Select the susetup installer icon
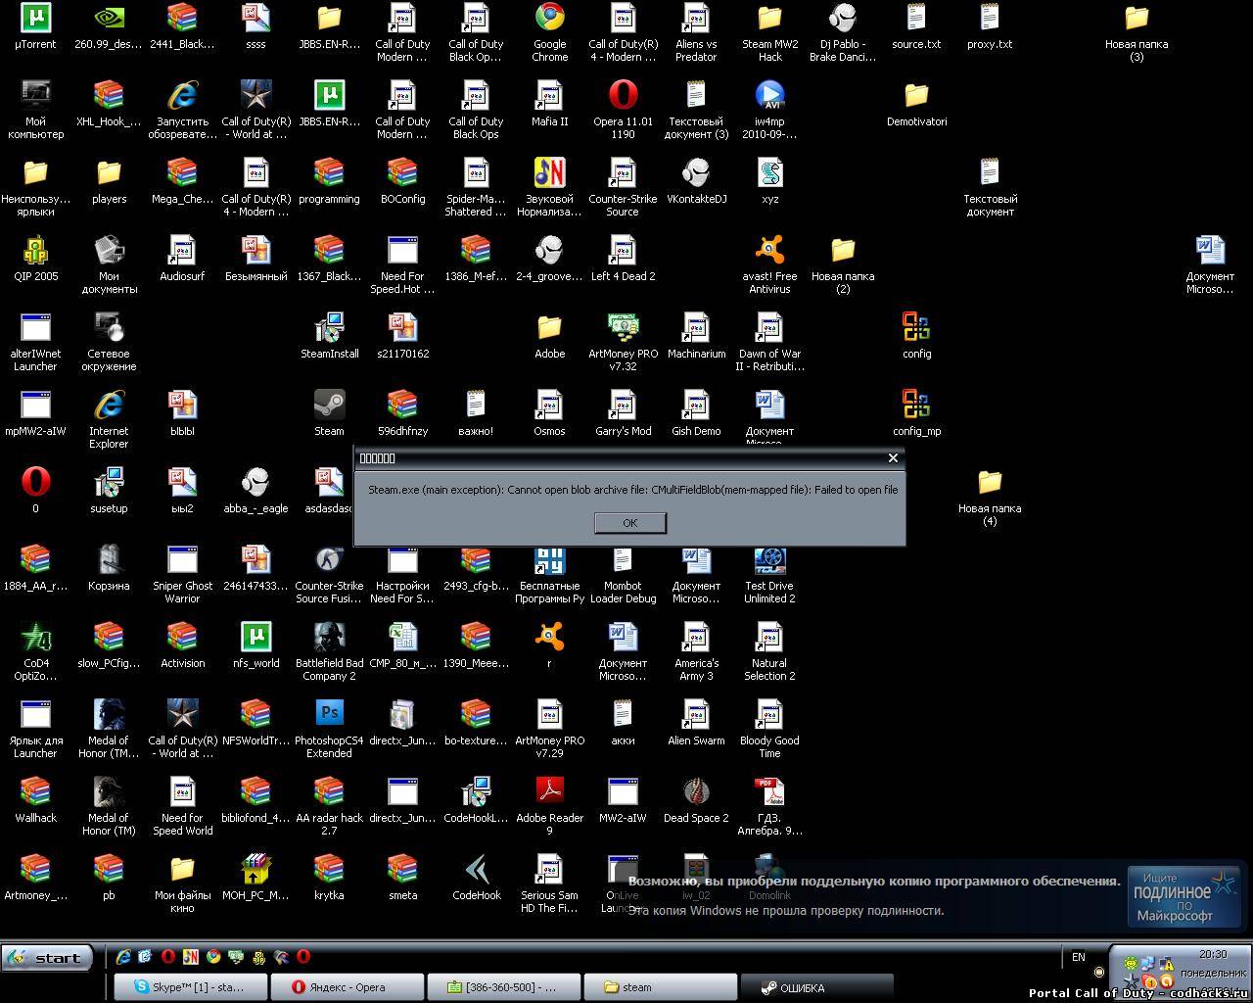Screen dimensions: 1253x1003 click(109, 491)
